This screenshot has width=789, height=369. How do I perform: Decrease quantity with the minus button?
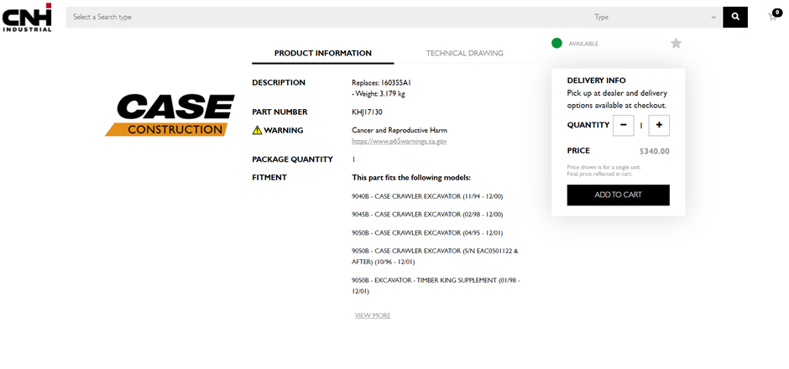click(x=623, y=126)
